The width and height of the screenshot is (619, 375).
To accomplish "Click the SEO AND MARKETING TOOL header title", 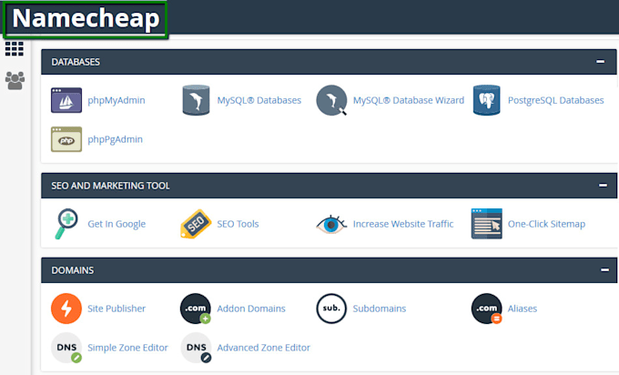I will coord(110,186).
